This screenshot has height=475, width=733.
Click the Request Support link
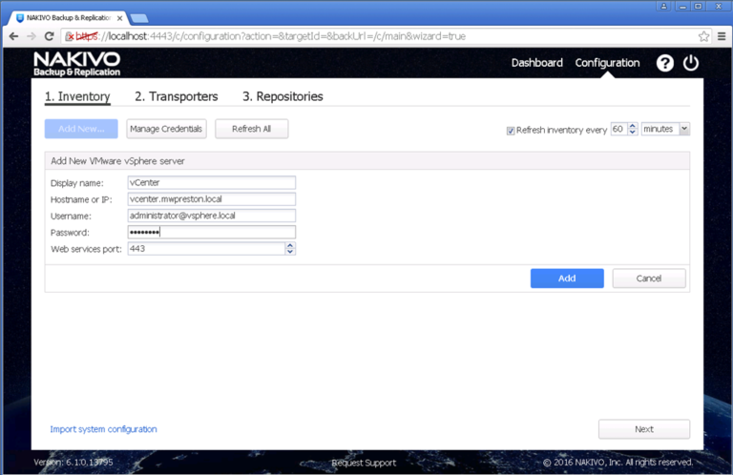(364, 463)
